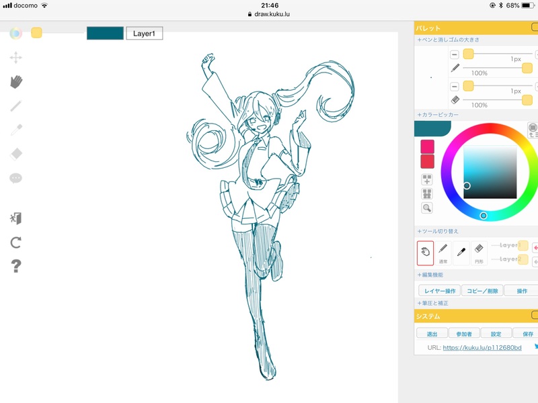
Task: Collapse the ペンと消しゴムの大きさ section
Action: click(449, 40)
